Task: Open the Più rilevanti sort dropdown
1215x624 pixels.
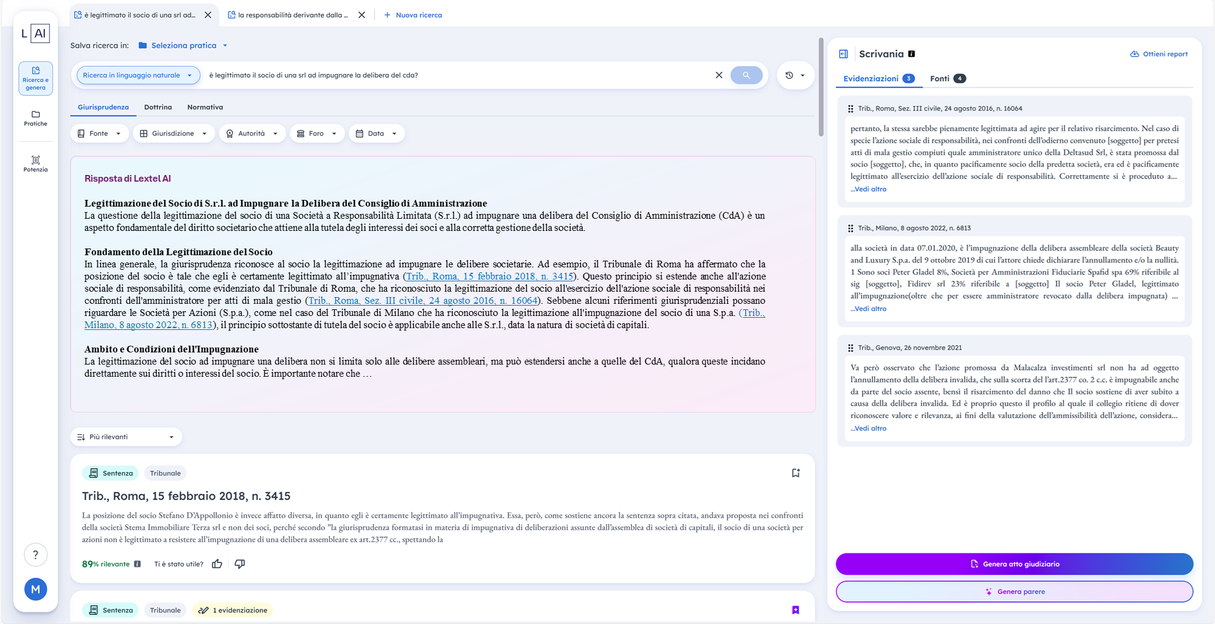Action: (x=126, y=437)
